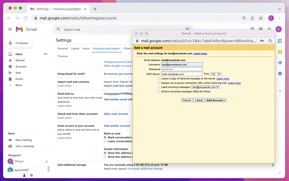Click Add Account button
The image size is (289, 181).
click(x=216, y=100)
